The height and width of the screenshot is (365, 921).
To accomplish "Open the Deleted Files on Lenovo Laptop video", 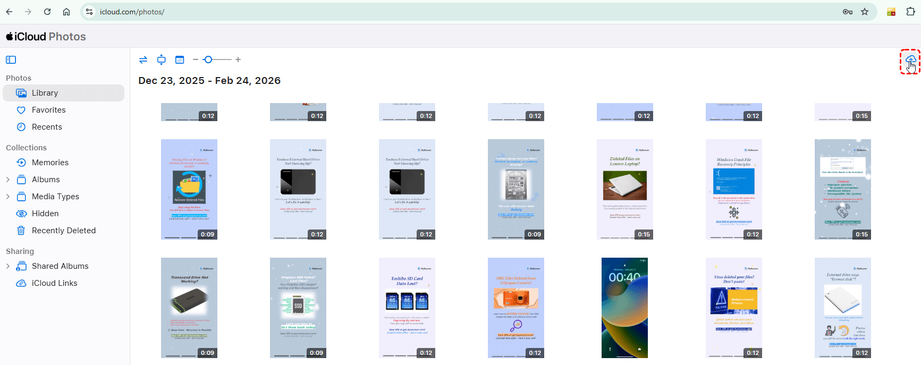I will (x=625, y=190).
